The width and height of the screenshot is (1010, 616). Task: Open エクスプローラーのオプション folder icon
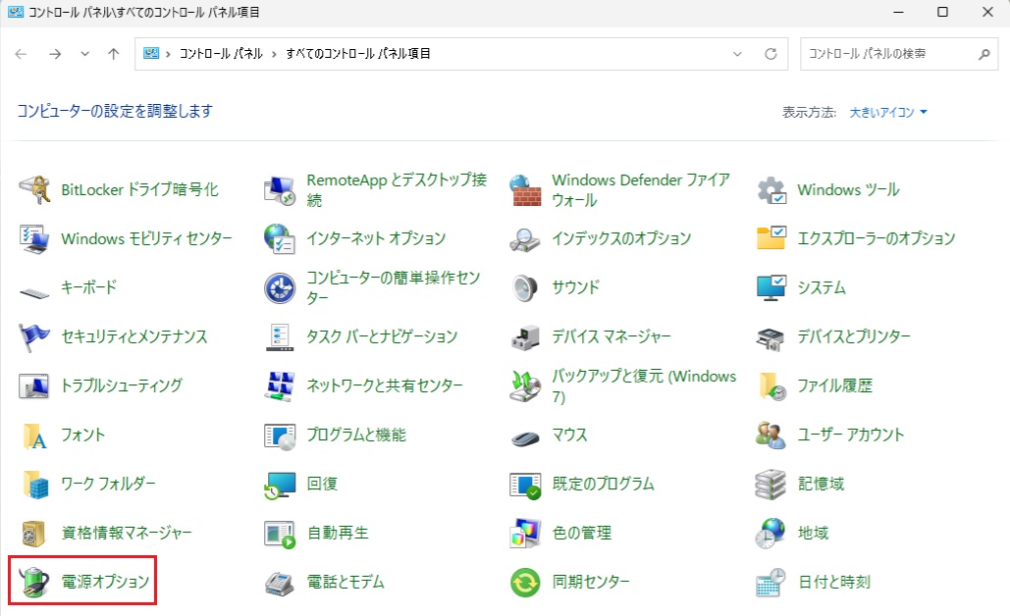771,238
